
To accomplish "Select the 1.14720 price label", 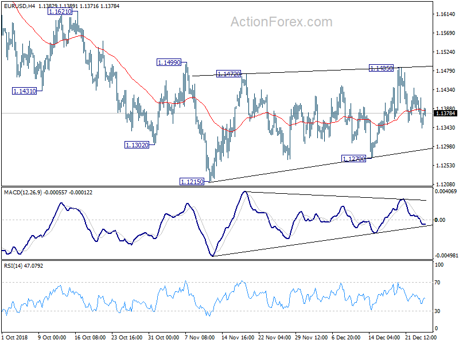I will (228, 74).
